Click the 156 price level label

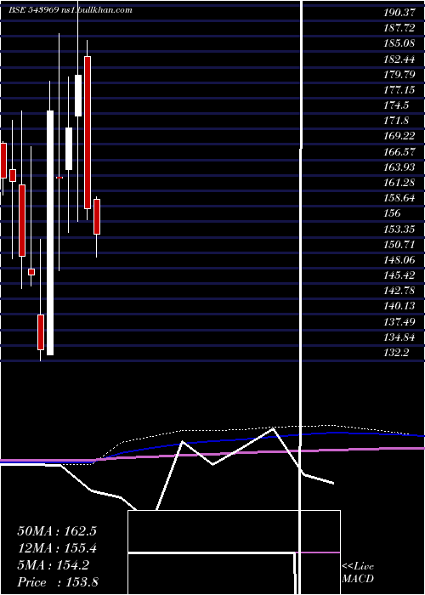click(392, 213)
